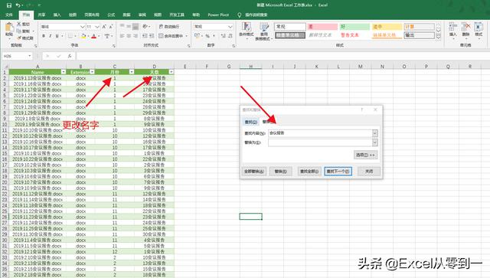Screen dimensions: 490x278
Task: Apply the yellow Neutral cell style
Action: click(x=387, y=27)
